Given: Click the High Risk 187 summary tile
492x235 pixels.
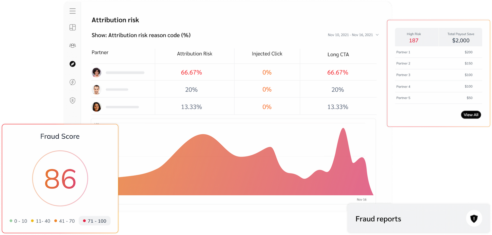Looking at the screenshot, I should click(417, 37).
